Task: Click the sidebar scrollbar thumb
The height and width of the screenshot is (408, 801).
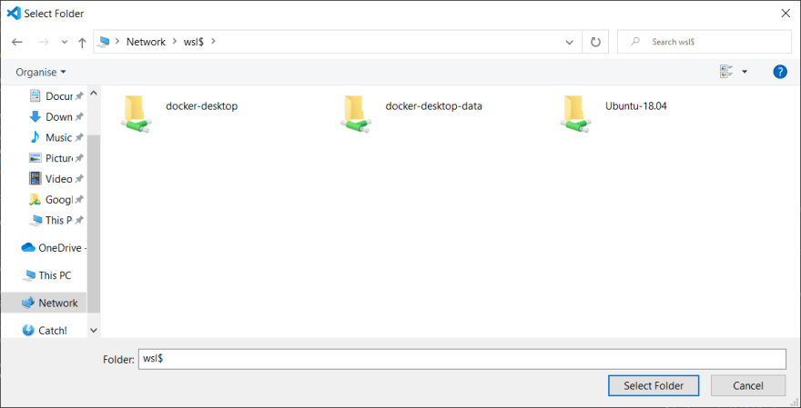Action: 94,224
